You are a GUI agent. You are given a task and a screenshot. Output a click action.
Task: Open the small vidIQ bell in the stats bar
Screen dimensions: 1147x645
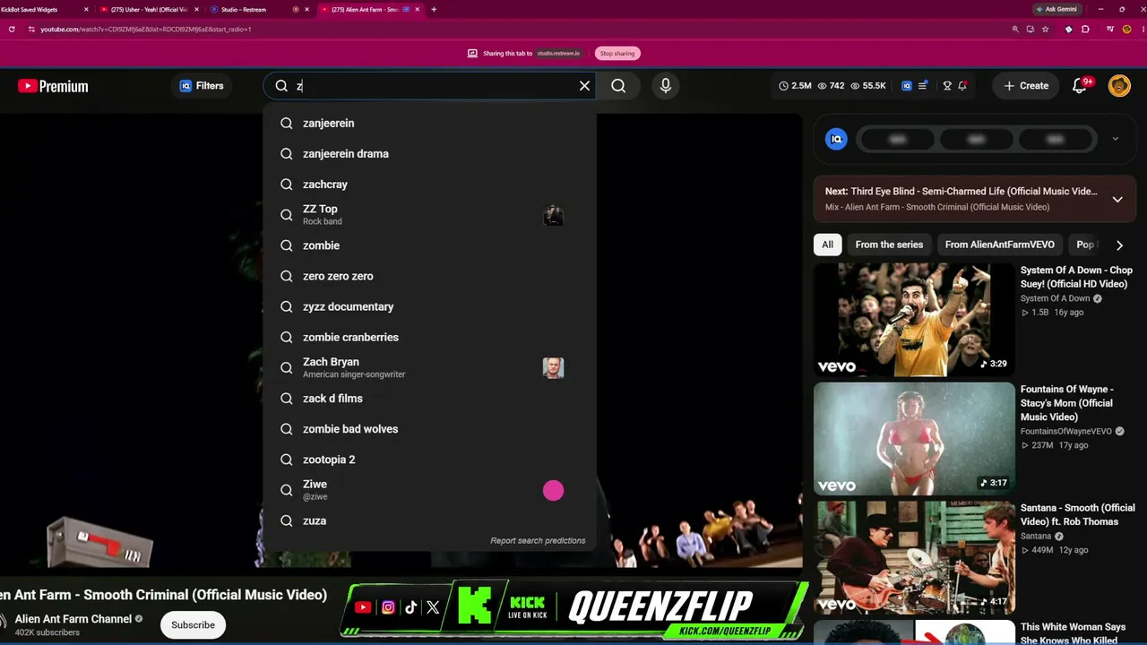click(962, 86)
